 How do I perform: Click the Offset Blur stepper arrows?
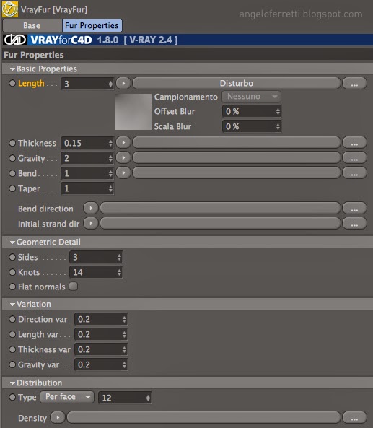point(278,111)
